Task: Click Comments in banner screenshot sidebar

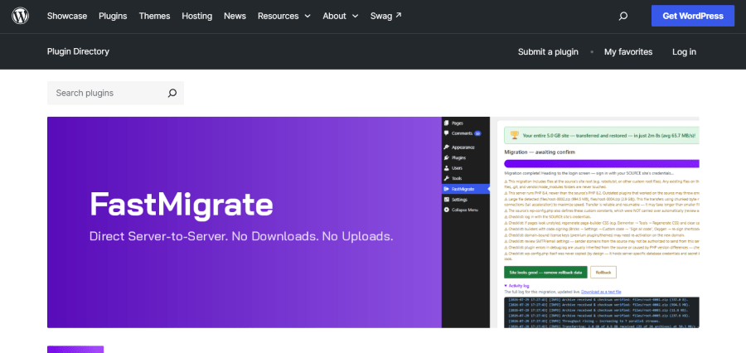Action: point(462,133)
